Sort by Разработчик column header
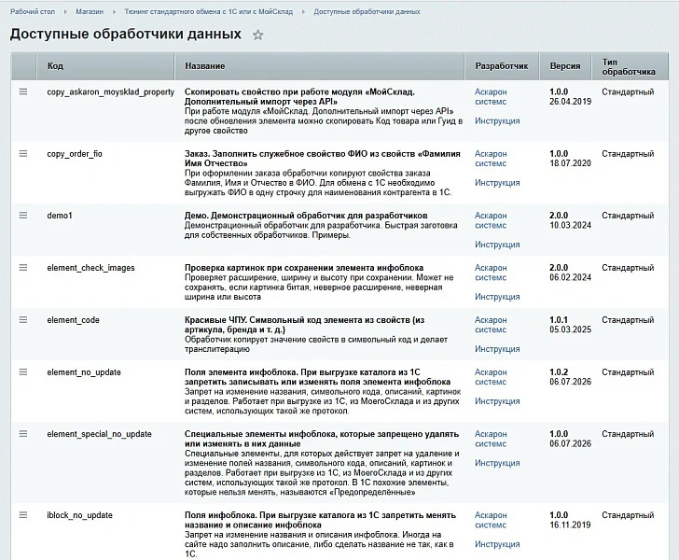 502,66
